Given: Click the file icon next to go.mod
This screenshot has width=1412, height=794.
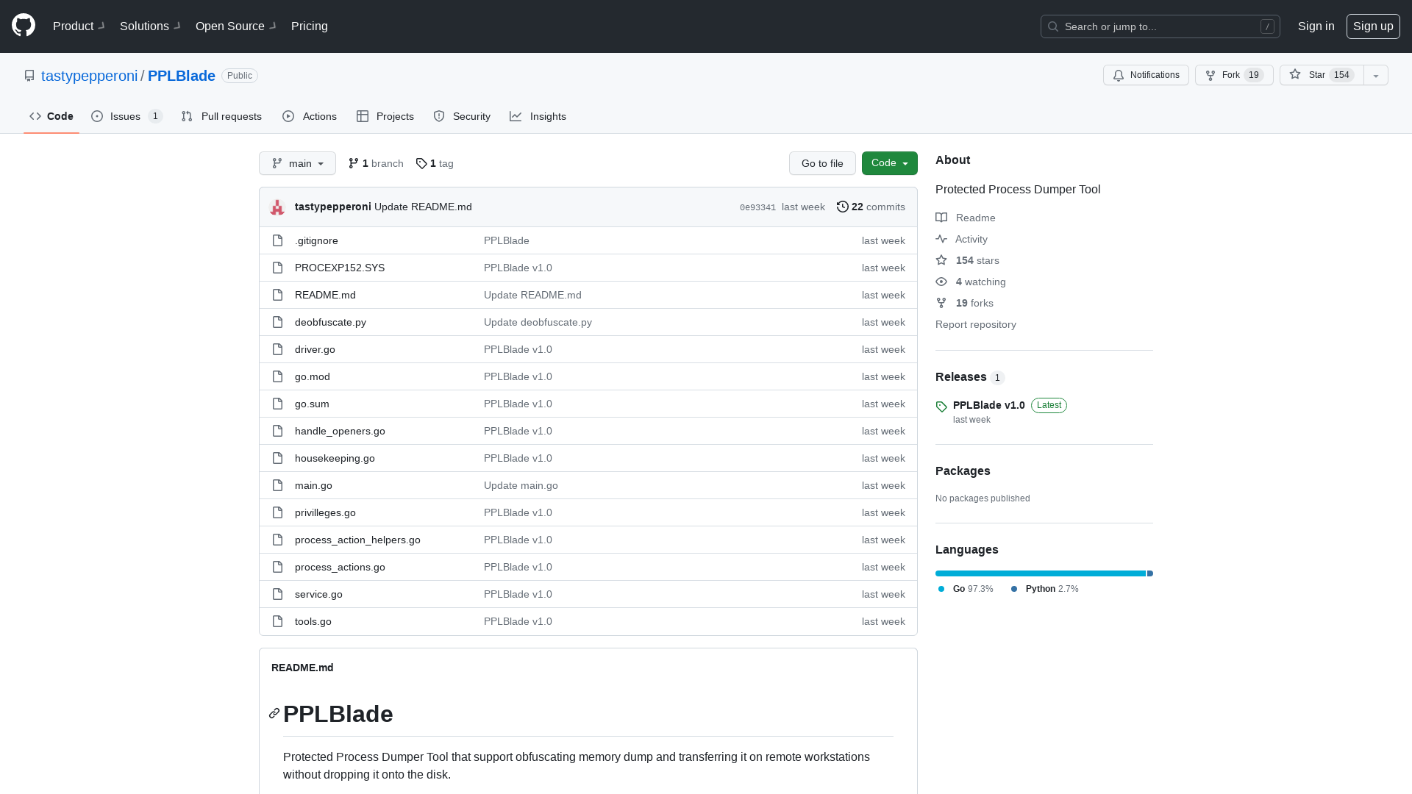Looking at the screenshot, I should tap(277, 377).
